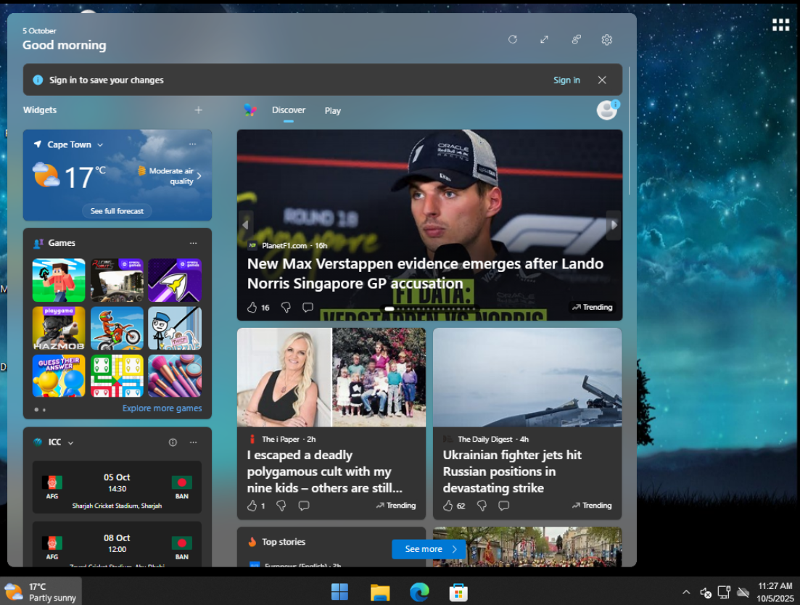Image resolution: width=800 pixels, height=605 pixels.
Task: Click the desktop grid icon top right
Action: [x=780, y=25]
